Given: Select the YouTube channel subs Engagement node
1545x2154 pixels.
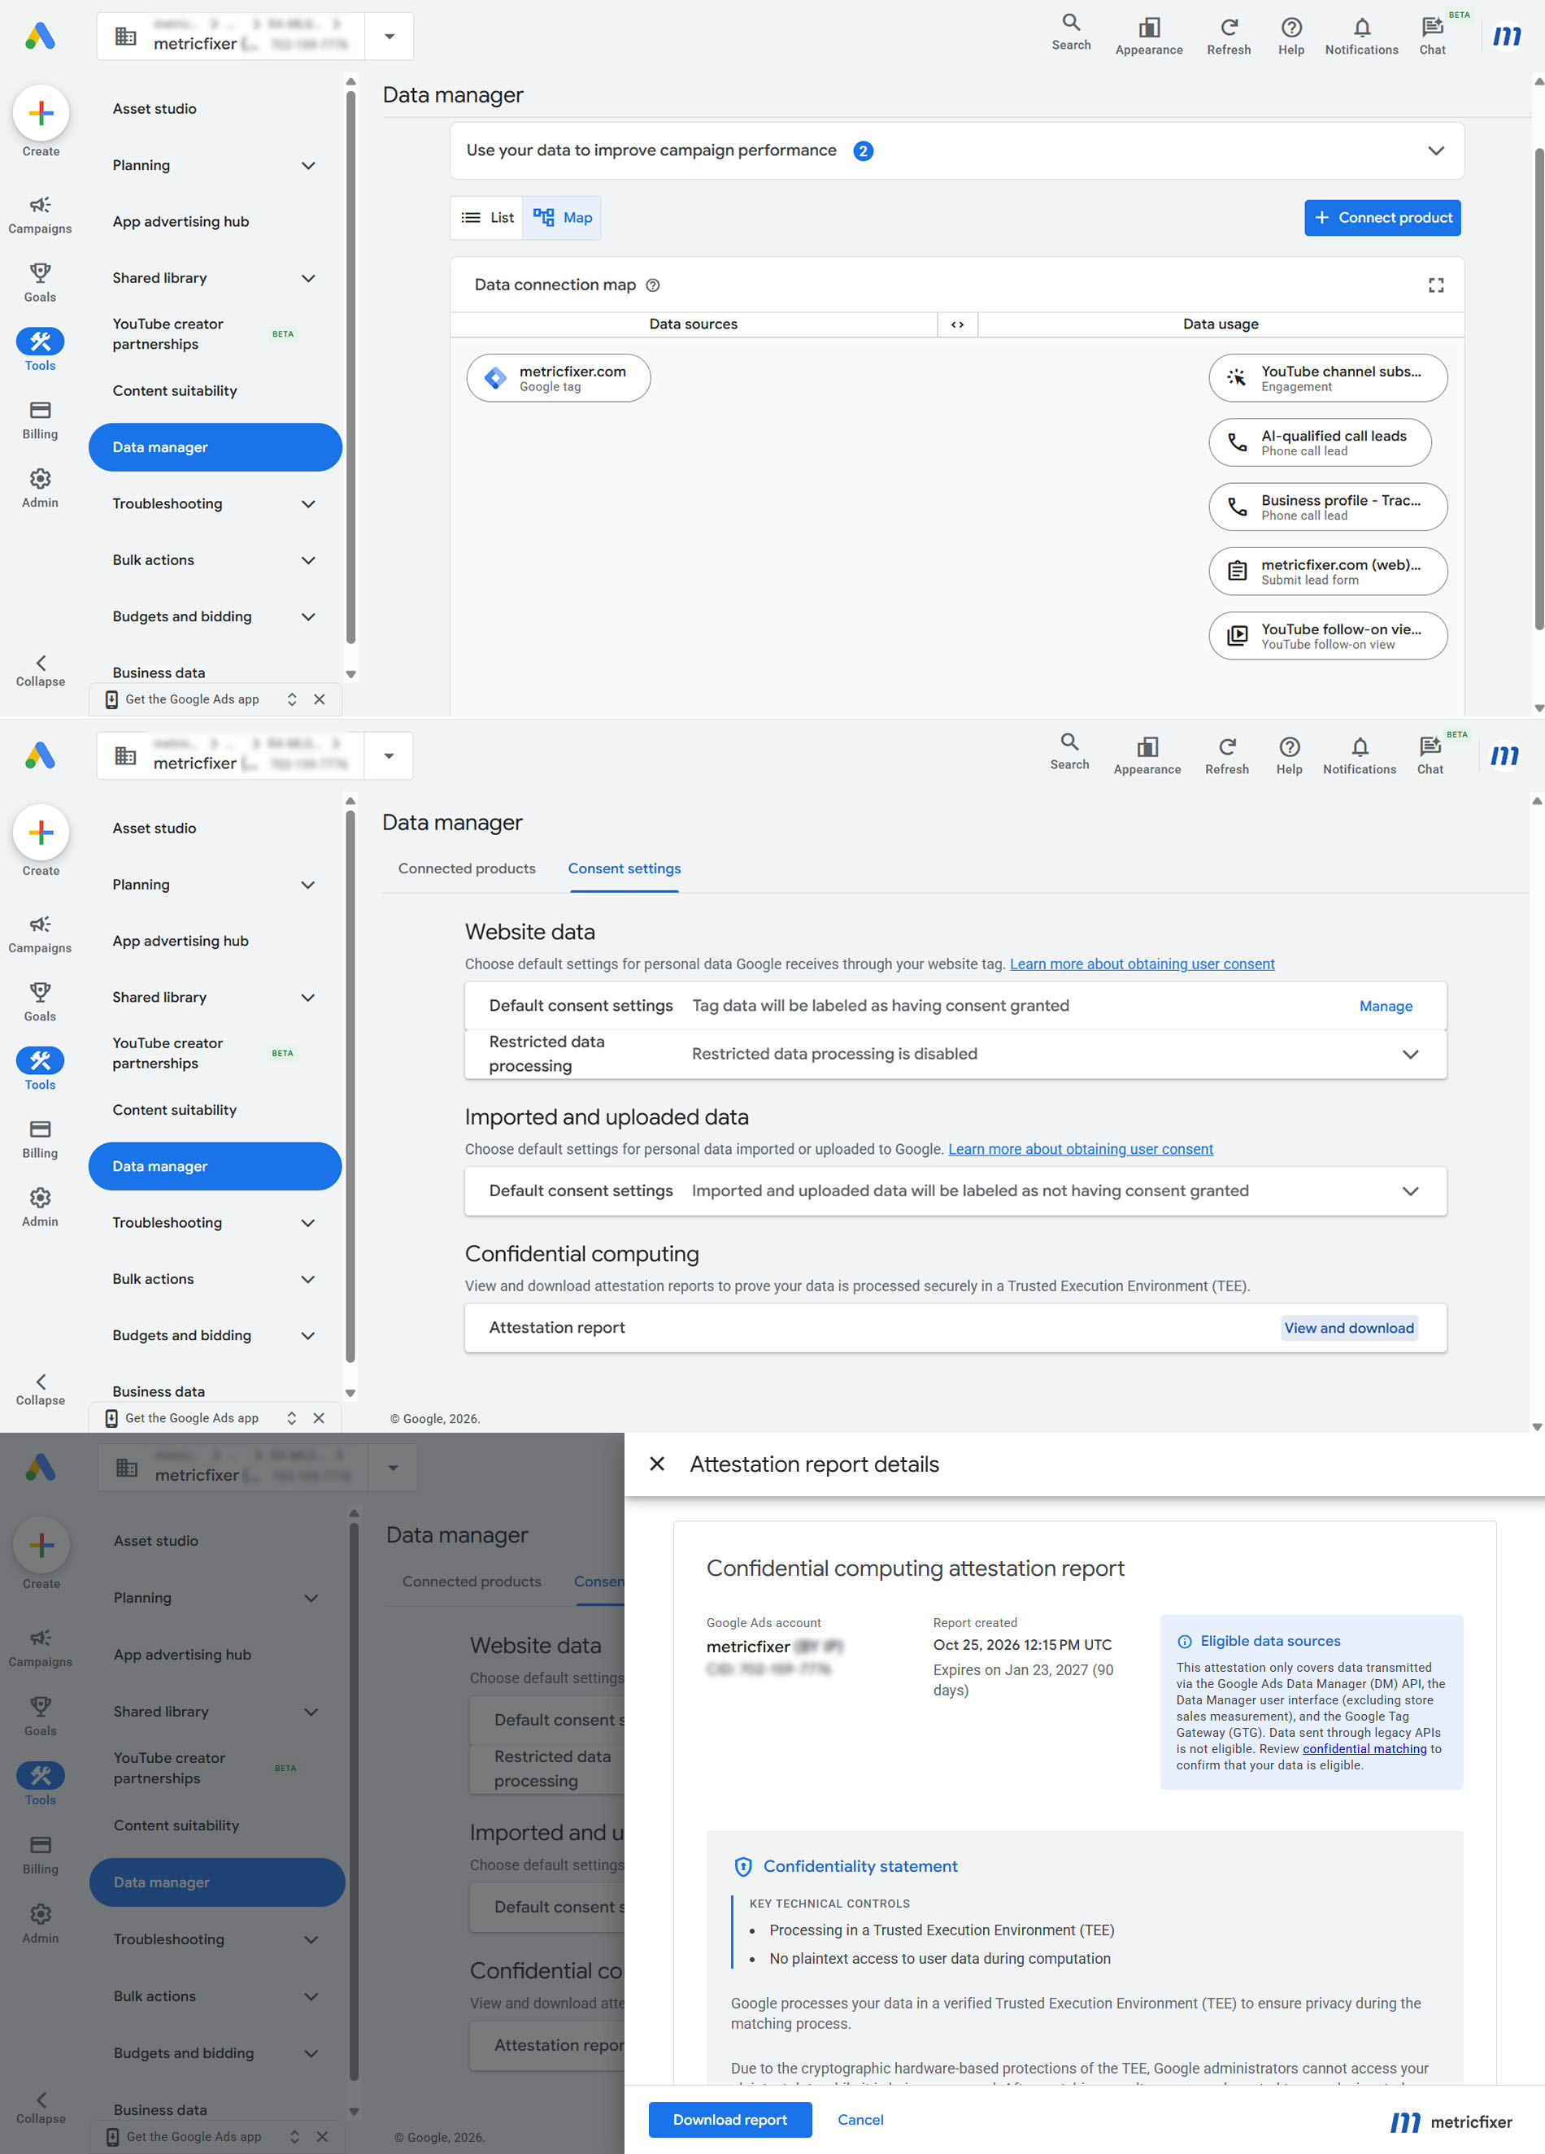Looking at the screenshot, I should [1328, 378].
